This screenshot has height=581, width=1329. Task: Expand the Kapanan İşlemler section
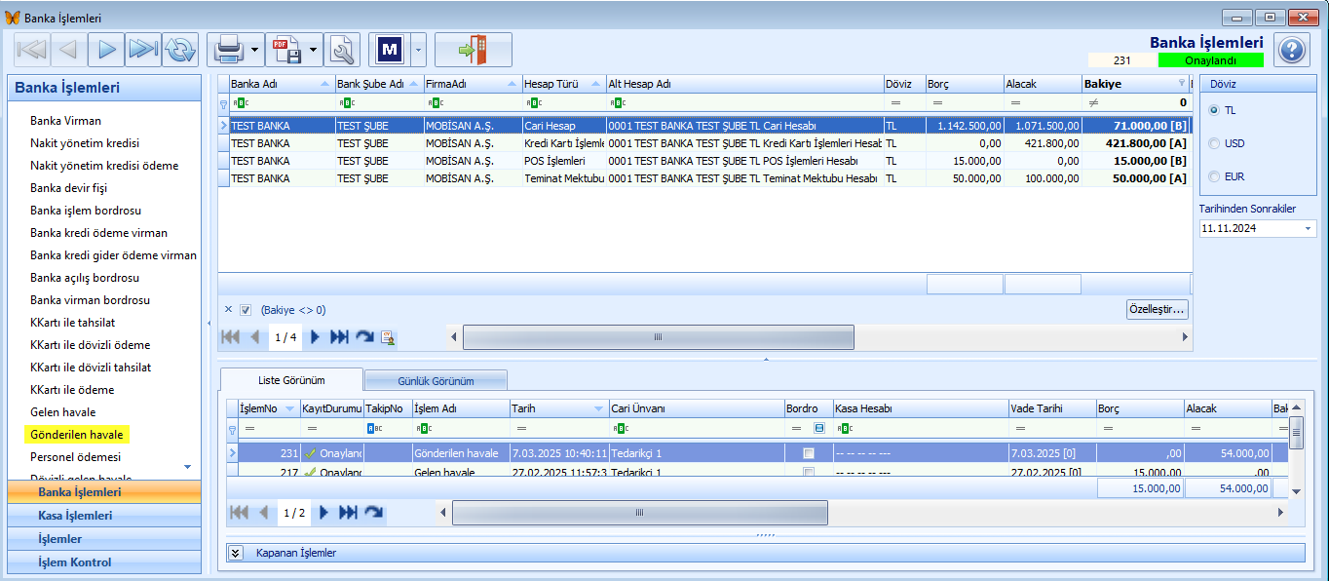pyautogui.click(x=235, y=553)
